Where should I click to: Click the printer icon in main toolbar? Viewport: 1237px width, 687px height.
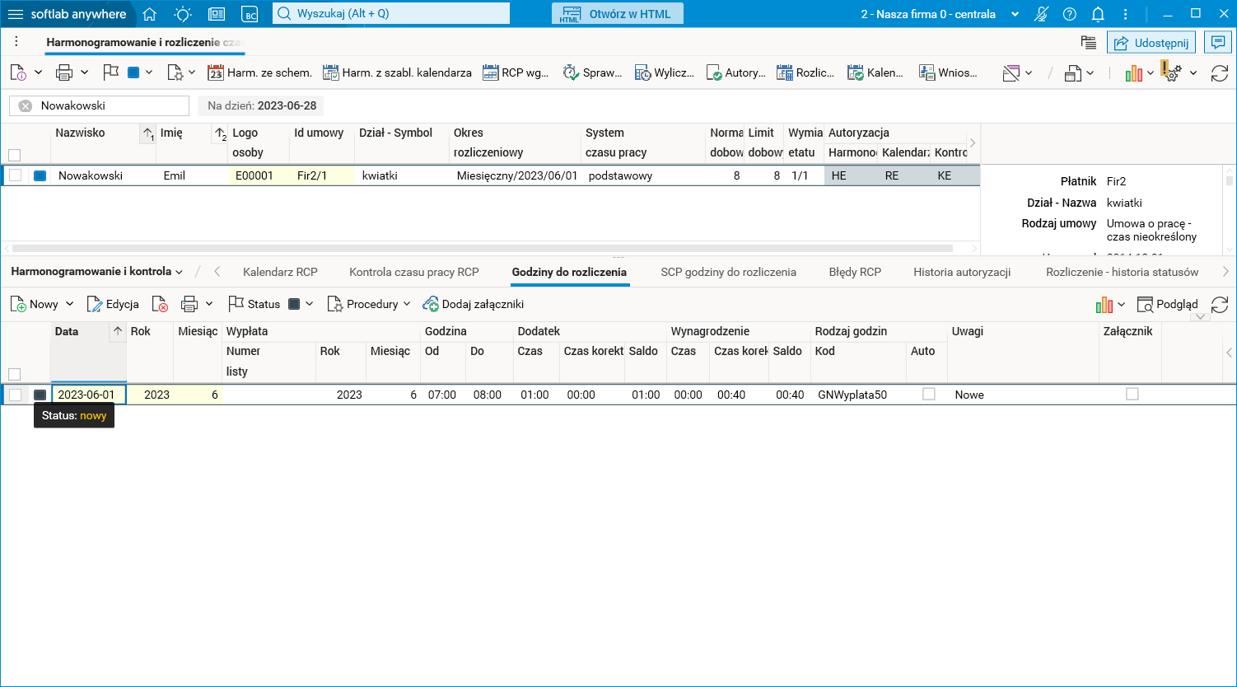point(64,72)
